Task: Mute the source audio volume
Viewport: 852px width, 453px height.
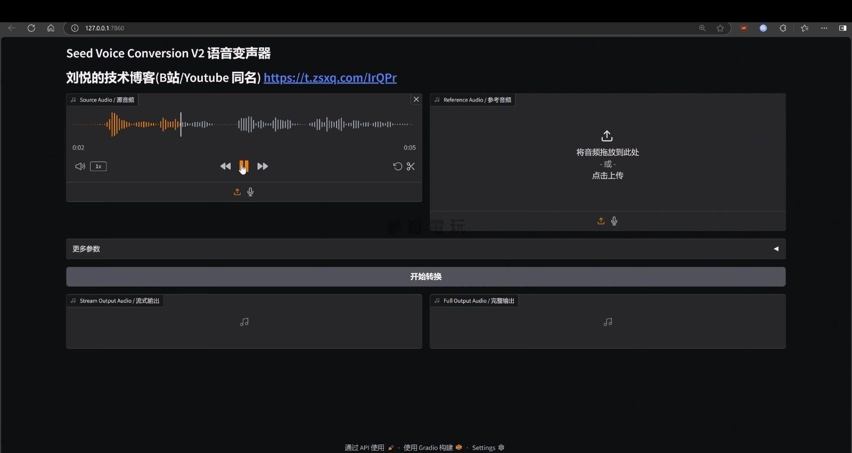Action: pos(80,166)
